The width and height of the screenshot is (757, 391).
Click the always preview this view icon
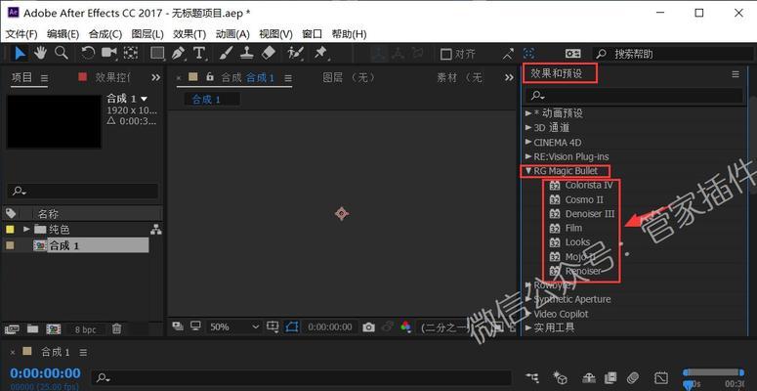178,326
